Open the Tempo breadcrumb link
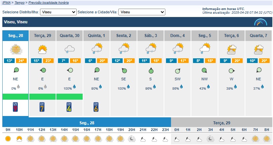This screenshot has height=145, width=273. click(x=19, y=3)
